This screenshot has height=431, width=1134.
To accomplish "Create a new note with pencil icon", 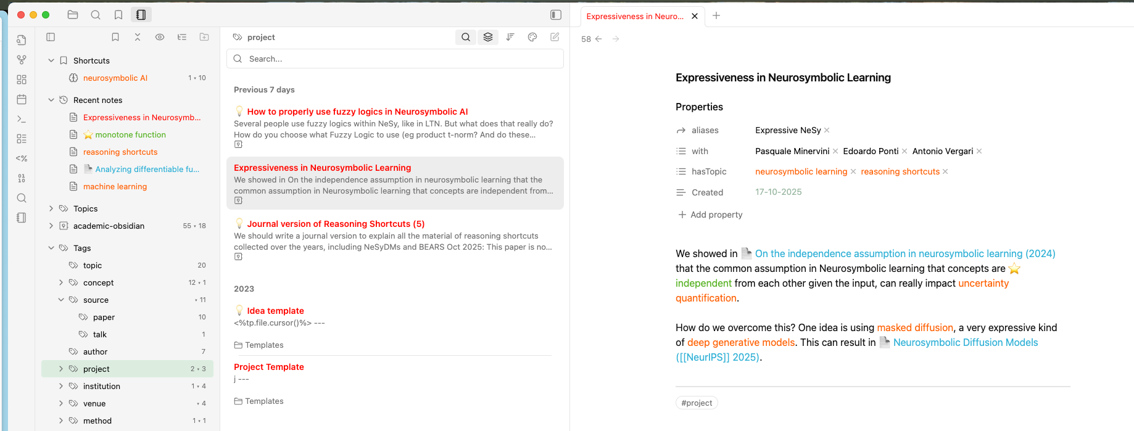I will pyautogui.click(x=555, y=37).
